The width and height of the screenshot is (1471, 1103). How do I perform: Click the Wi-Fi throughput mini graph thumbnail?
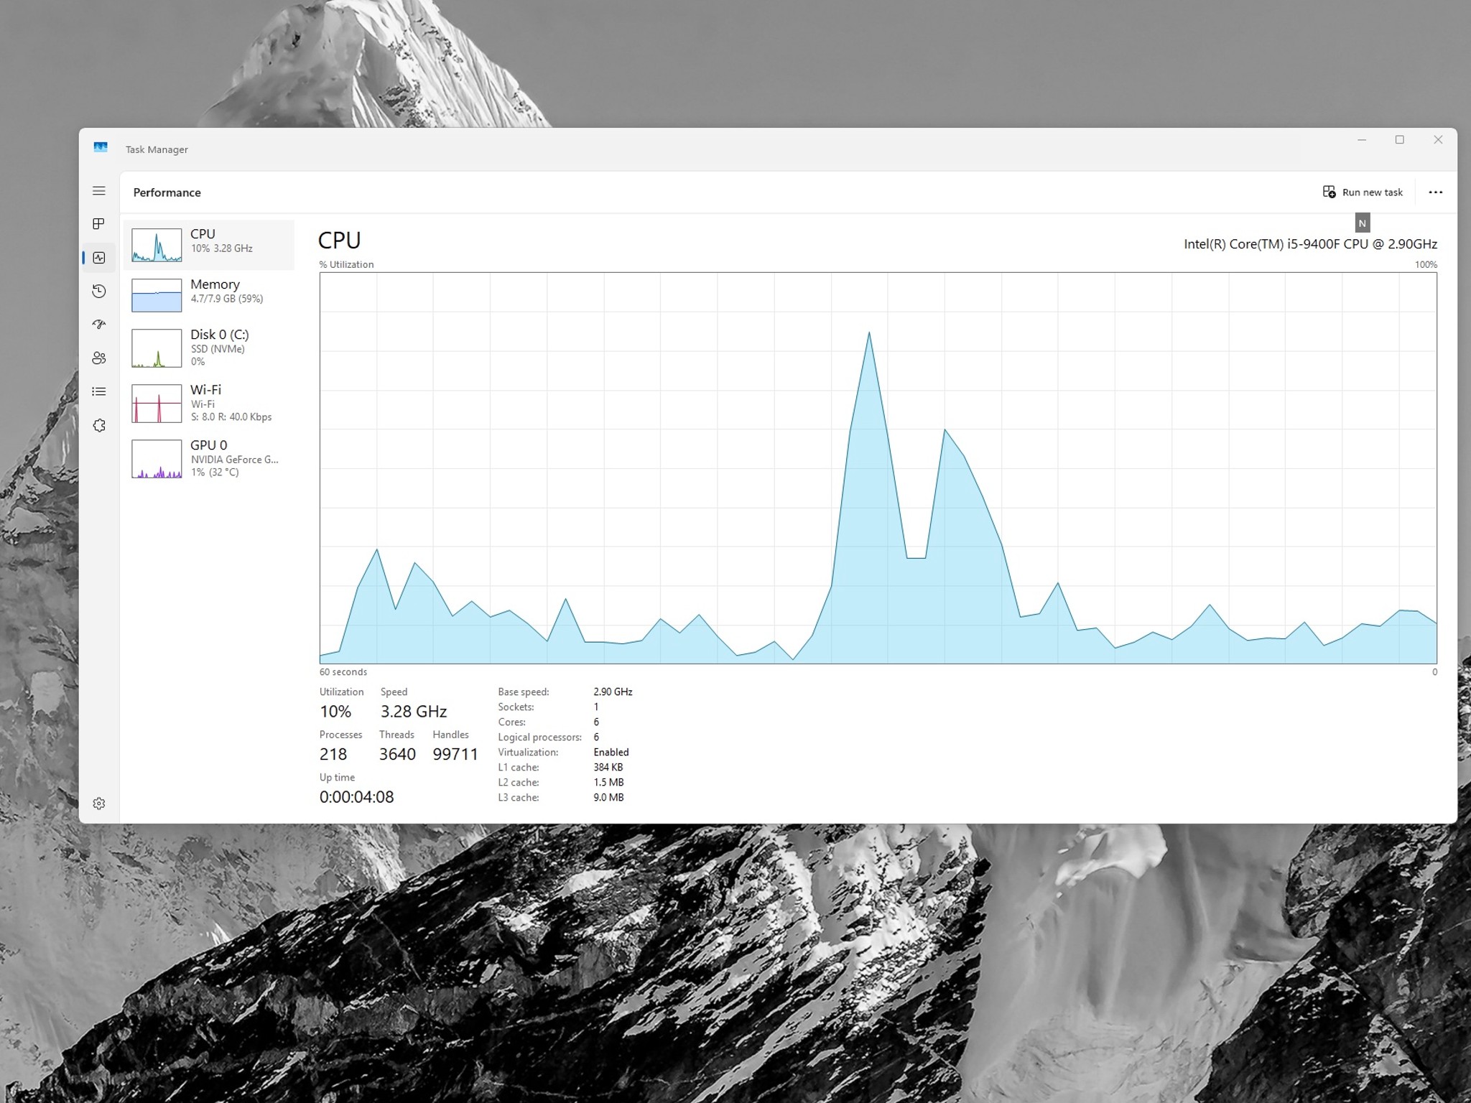[x=157, y=403]
